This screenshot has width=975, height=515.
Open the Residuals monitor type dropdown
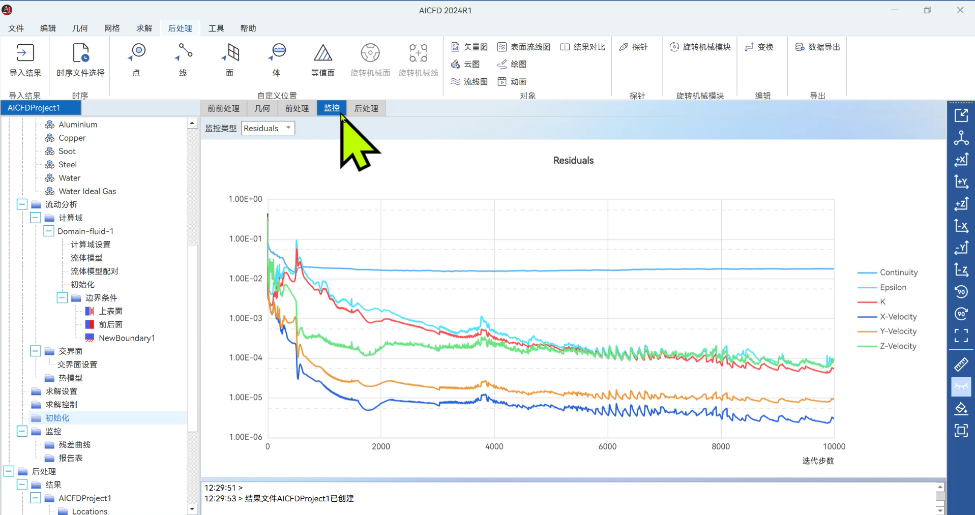pyautogui.click(x=268, y=128)
